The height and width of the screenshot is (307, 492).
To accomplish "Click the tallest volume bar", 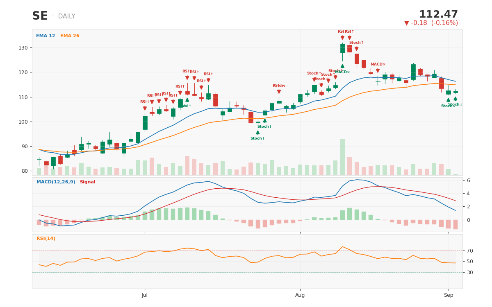I will (342, 157).
